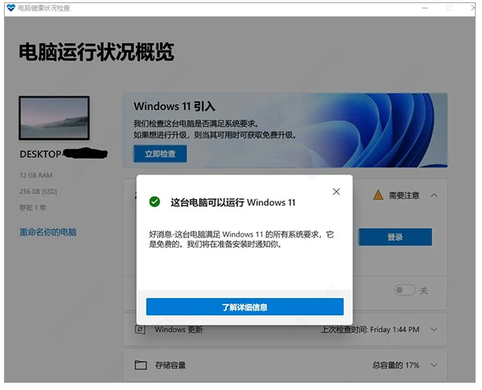The height and width of the screenshot is (390, 482).
Task: Click the 立即检查 button
Action: pyautogui.click(x=160, y=154)
